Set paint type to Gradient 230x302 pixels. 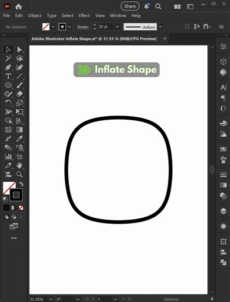[13, 208]
